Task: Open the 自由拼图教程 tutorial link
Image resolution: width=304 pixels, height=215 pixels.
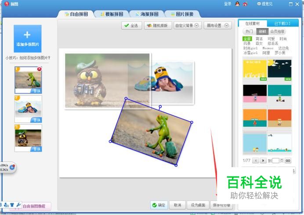Action: tap(34, 206)
